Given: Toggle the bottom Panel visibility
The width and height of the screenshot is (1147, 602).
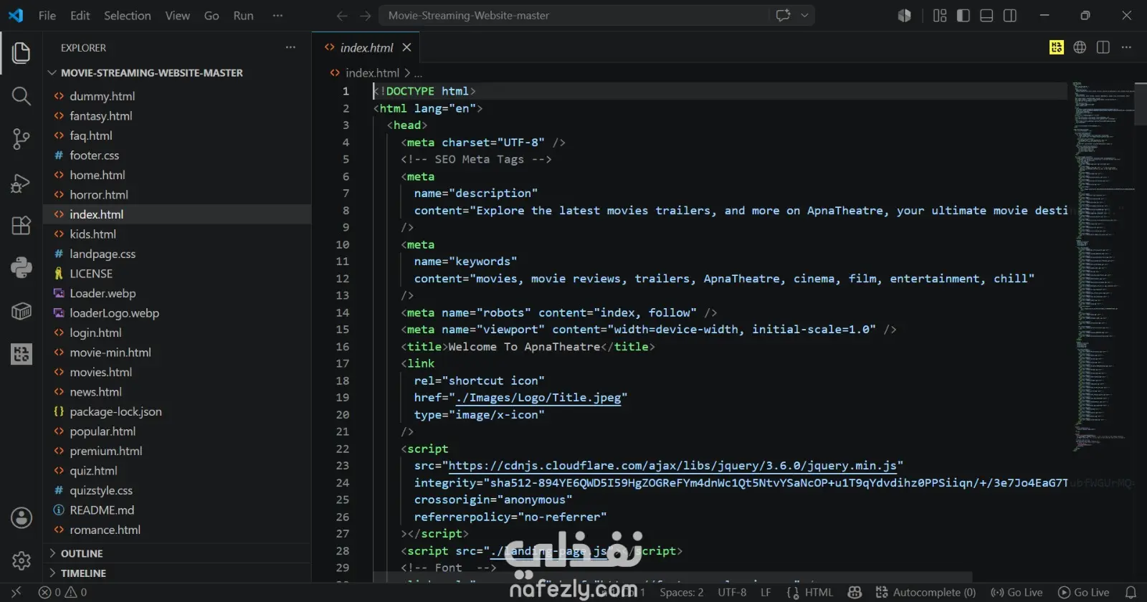Looking at the screenshot, I should click(986, 15).
